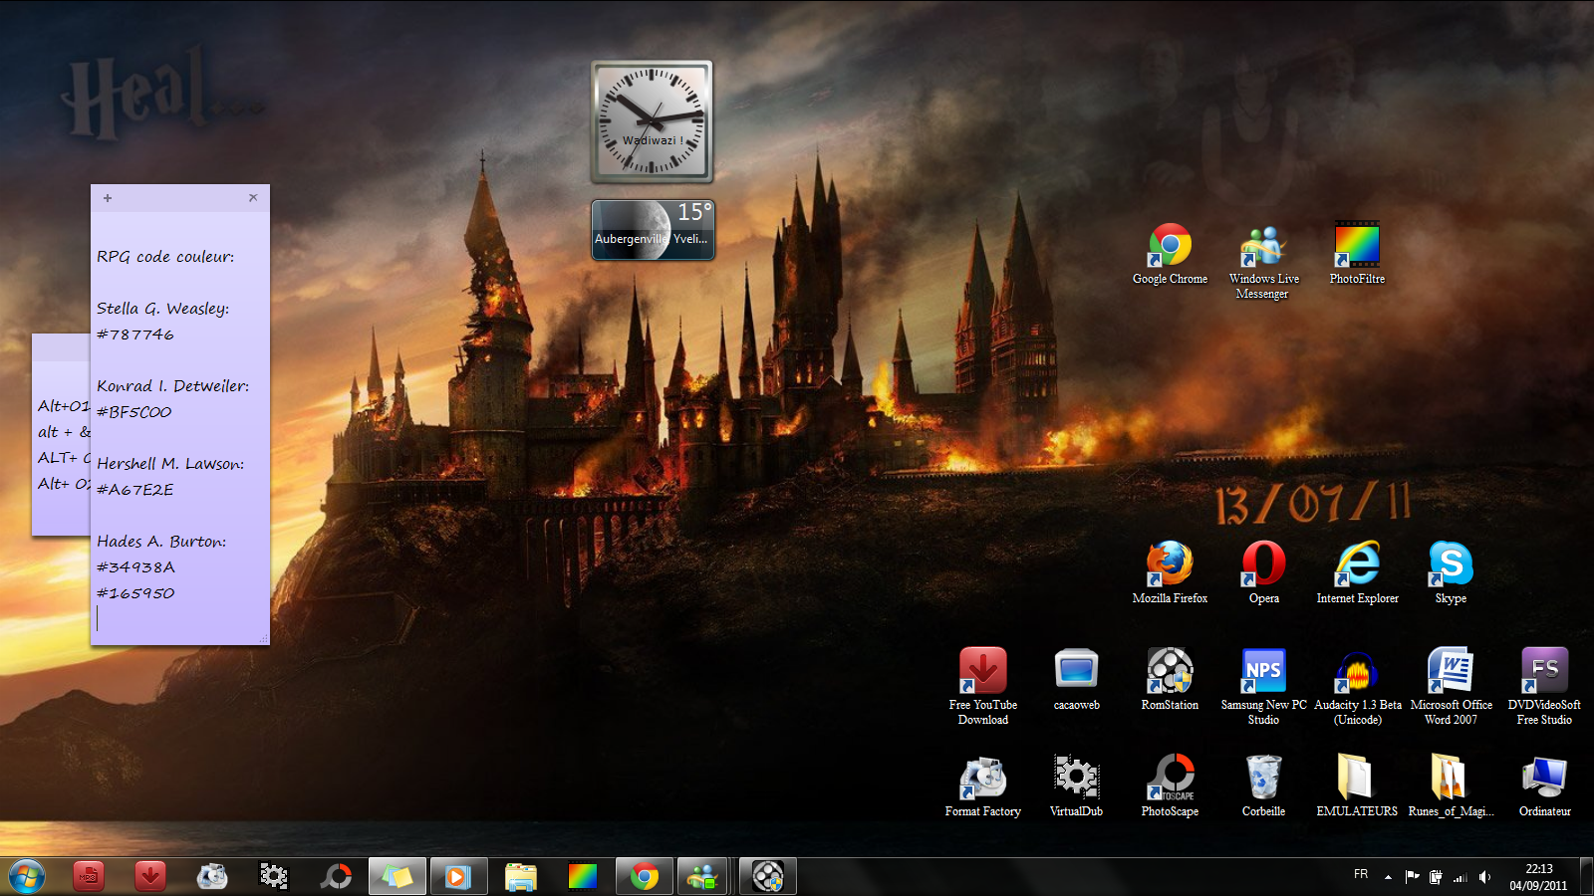This screenshot has width=1594, height=896.
Task: Open the 22:13 date and time clock
Action: tap(1538, 877)
